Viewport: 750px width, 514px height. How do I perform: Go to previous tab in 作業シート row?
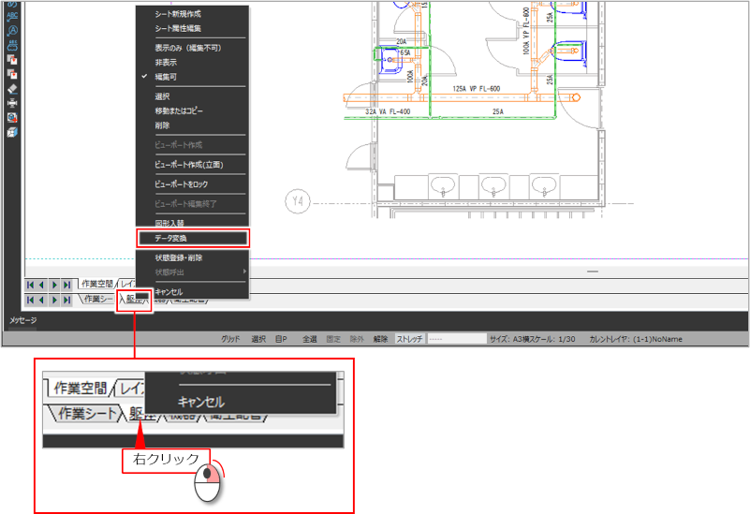42,300
